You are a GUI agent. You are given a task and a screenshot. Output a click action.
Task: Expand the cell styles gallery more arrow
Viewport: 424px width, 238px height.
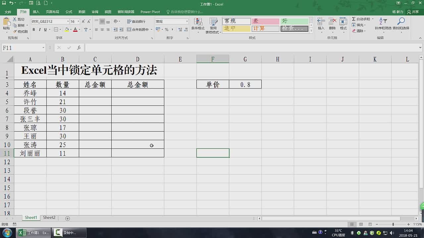tap(311, 30)
